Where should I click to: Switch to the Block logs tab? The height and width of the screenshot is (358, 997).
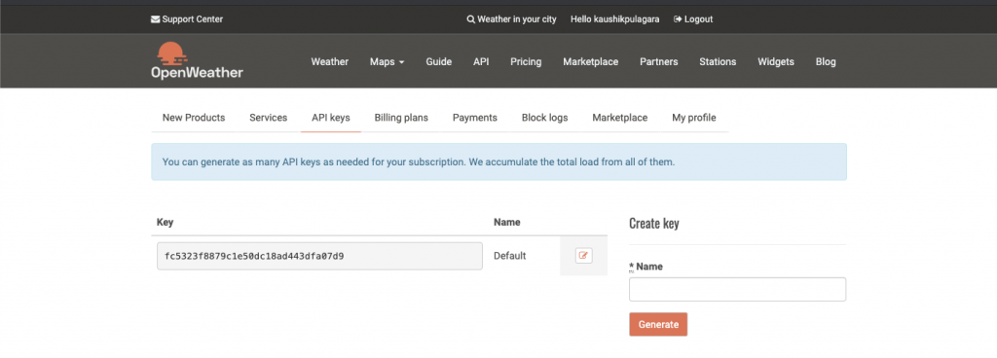545,118
